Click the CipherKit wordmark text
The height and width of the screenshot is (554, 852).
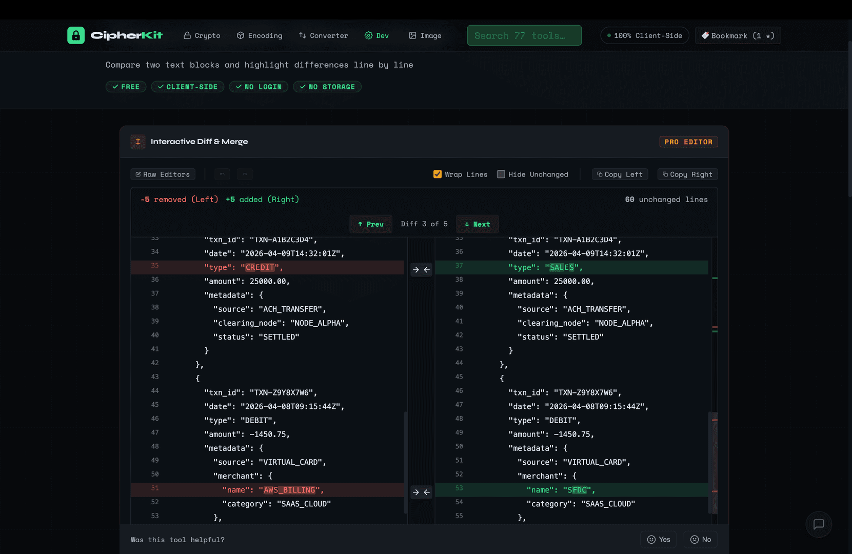(127, 35)
